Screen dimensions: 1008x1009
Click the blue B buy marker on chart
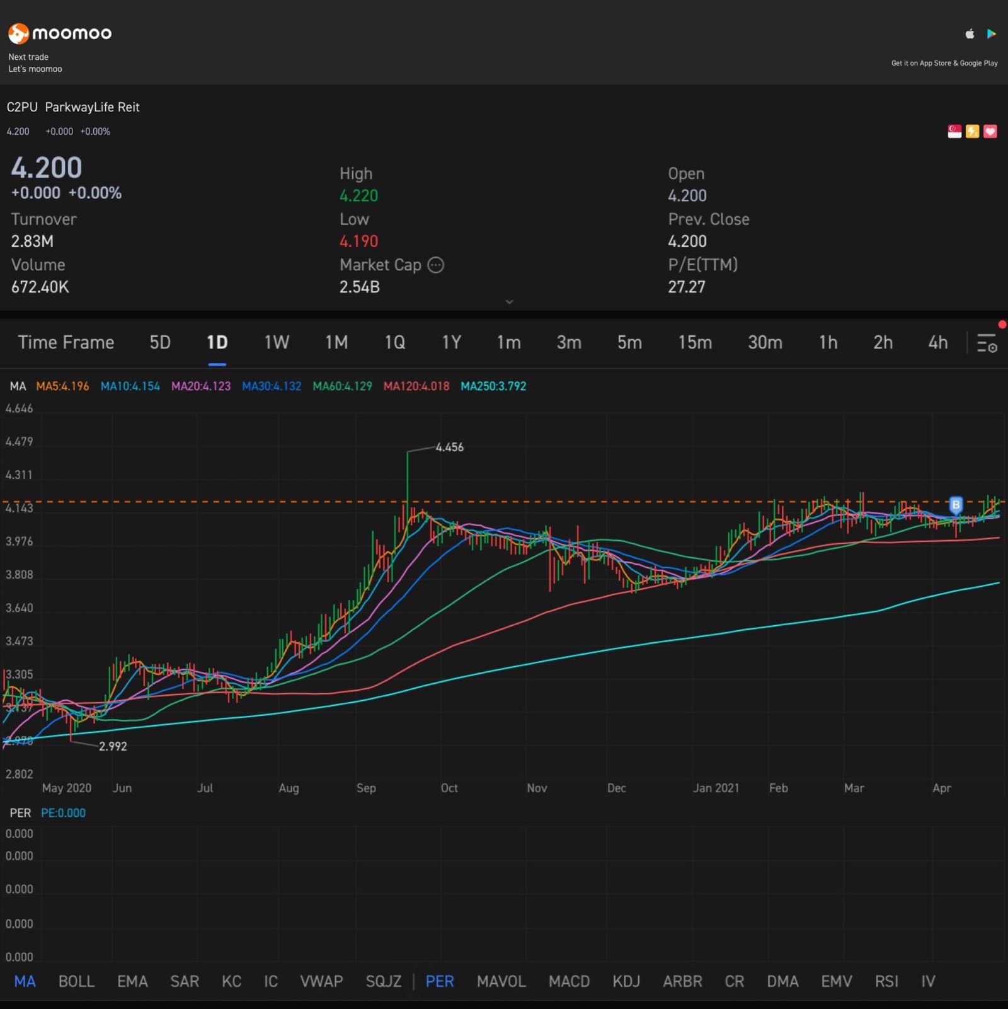(955, 505)
